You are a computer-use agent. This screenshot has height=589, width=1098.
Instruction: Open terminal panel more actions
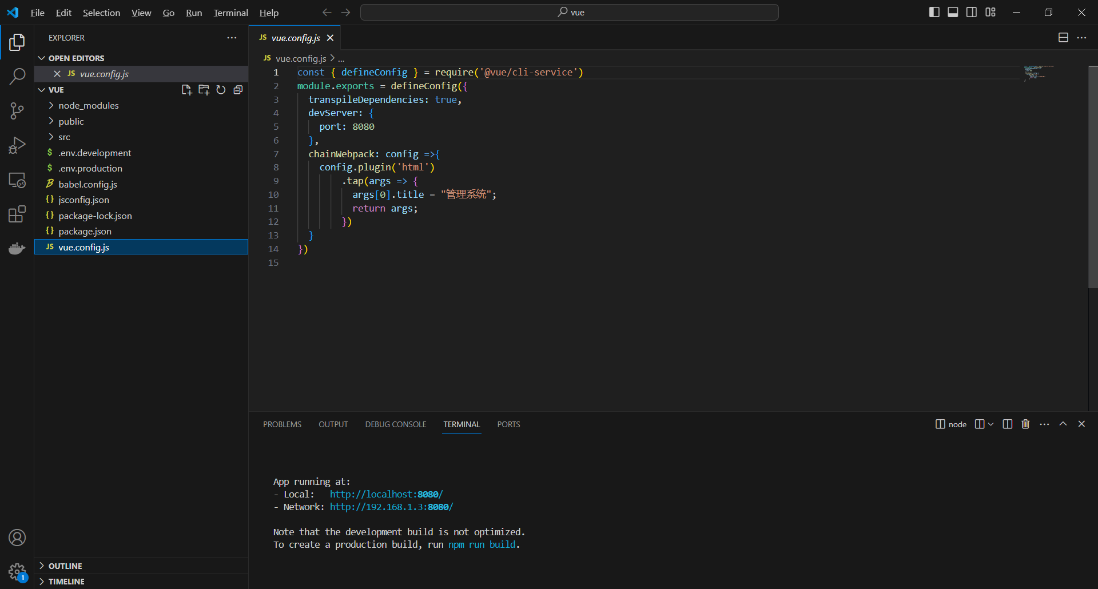1044,424
